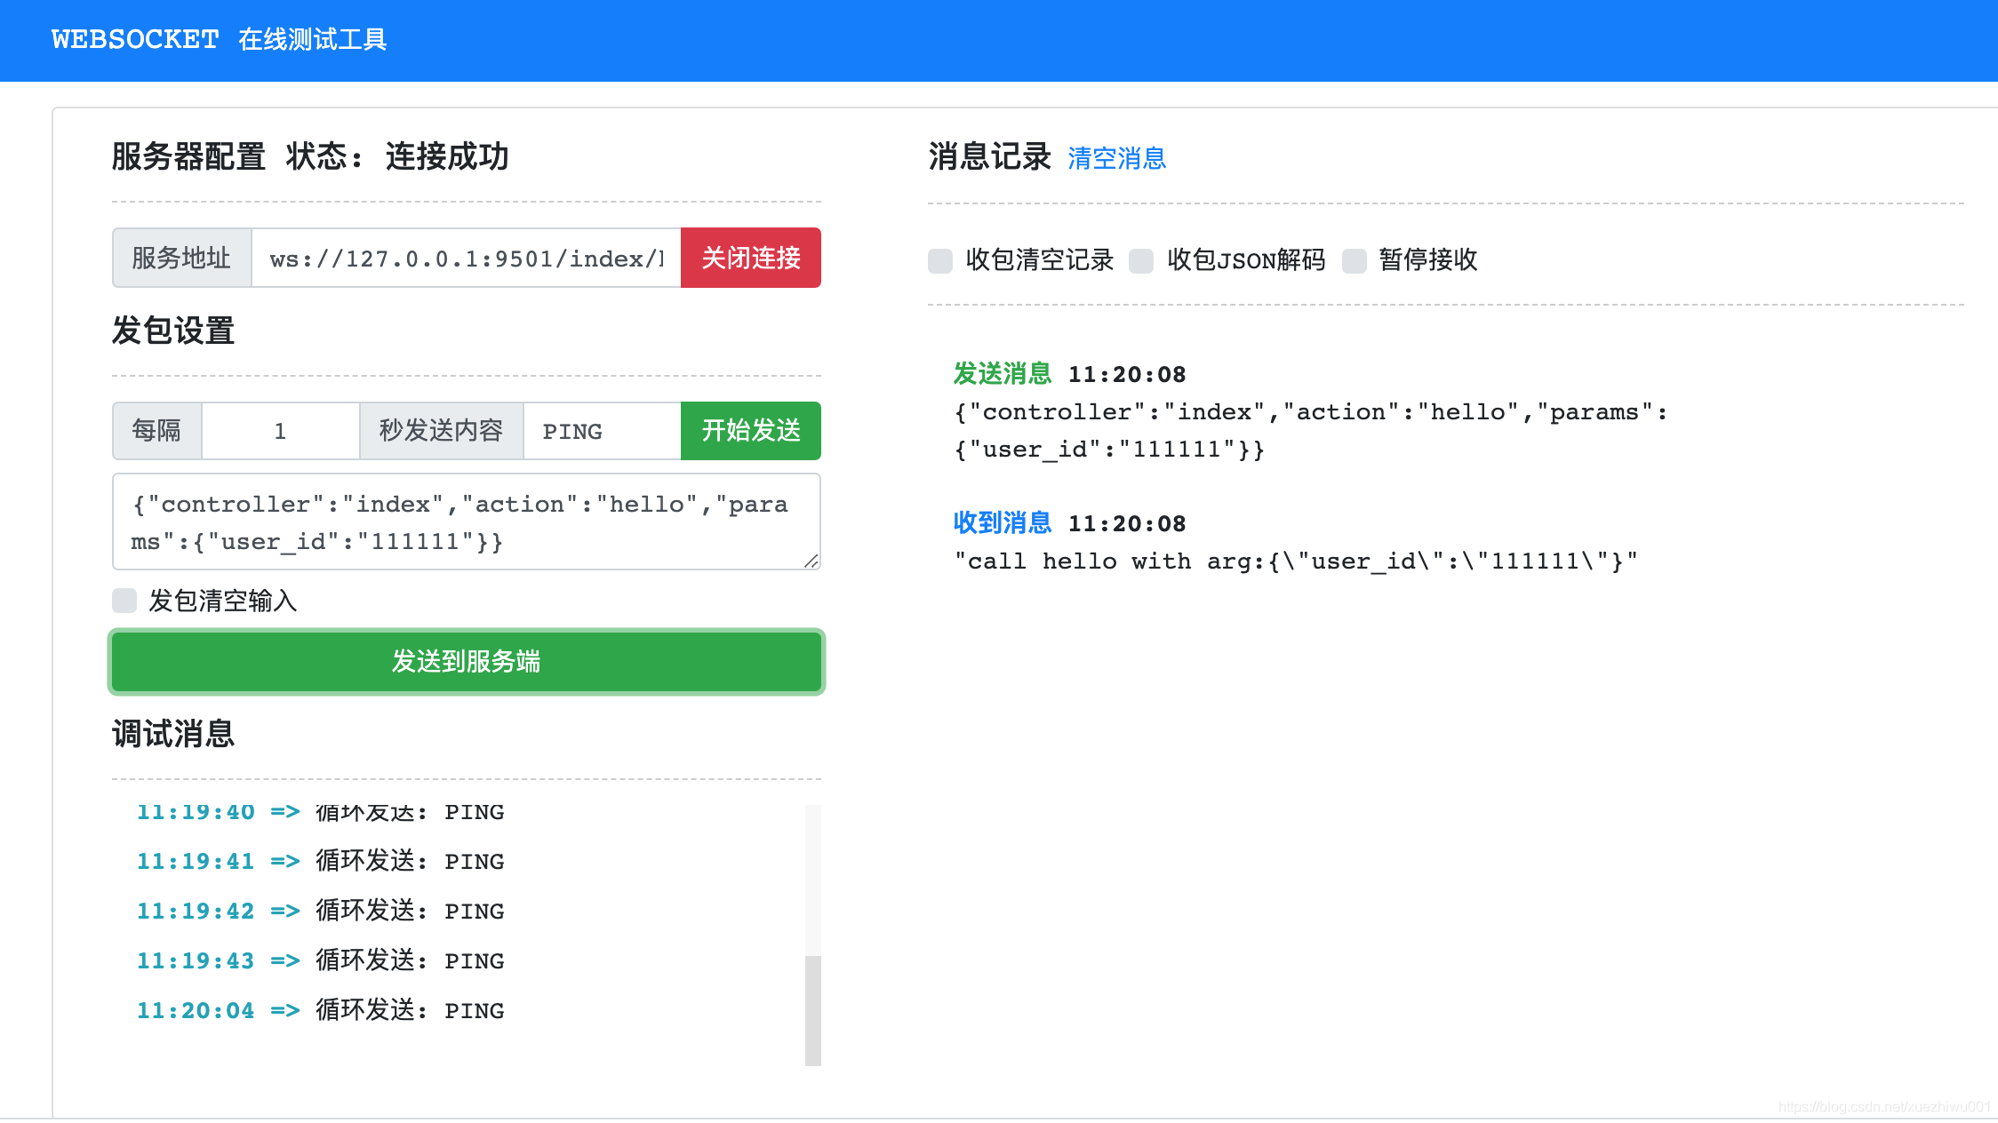The width and height of the screenshot is (1998, 1123).
Task: Click the 服务地址 label
Action: [x=182, y=258]
